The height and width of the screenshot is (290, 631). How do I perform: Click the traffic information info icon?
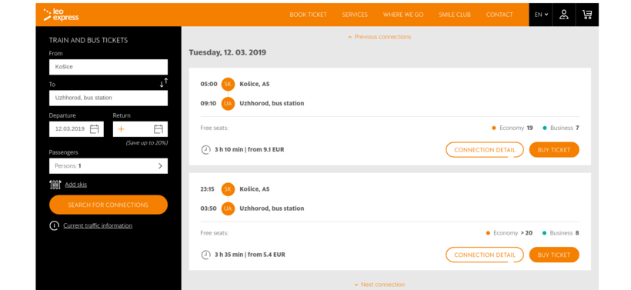55,225
